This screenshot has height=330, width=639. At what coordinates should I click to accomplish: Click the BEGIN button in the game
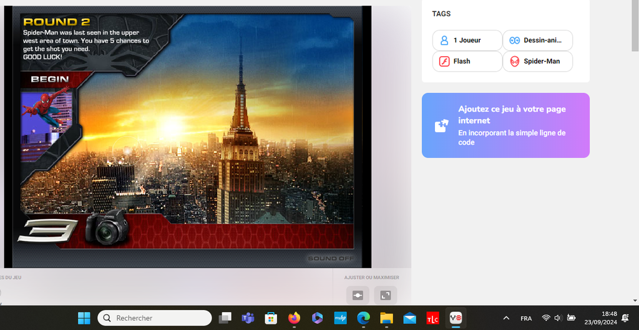[49, 79]
